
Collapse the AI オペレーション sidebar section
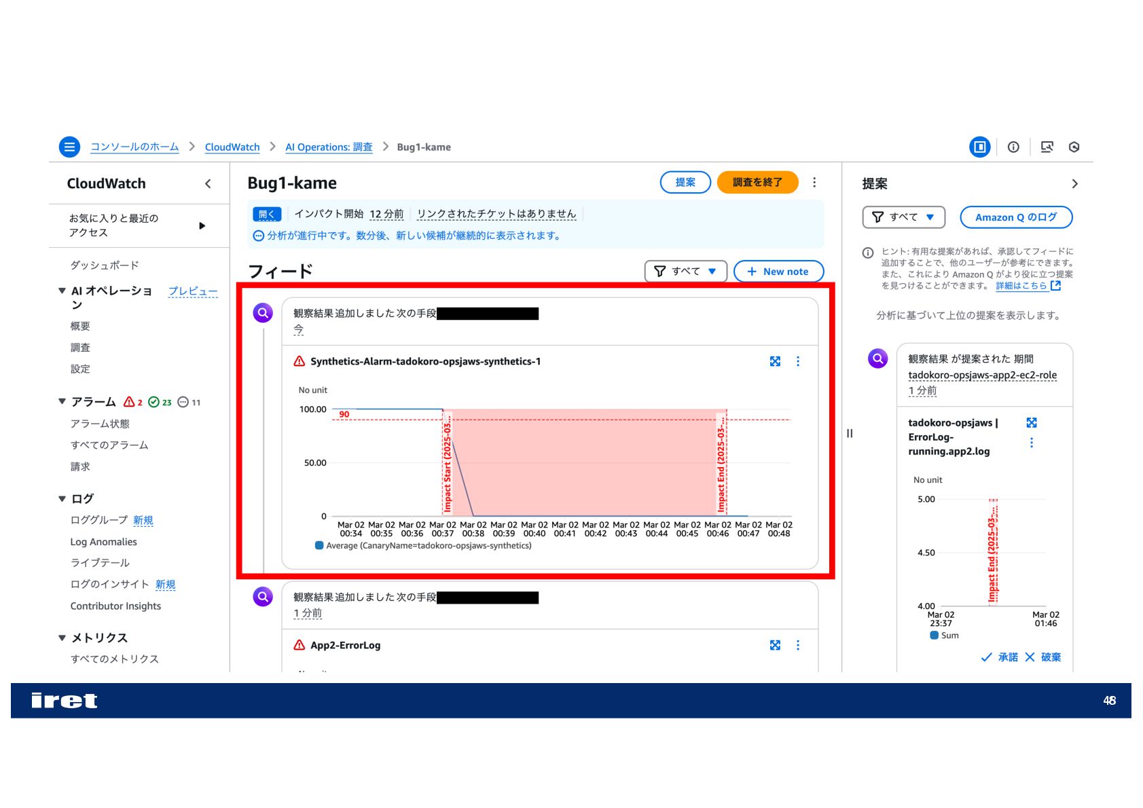[62, 291]
